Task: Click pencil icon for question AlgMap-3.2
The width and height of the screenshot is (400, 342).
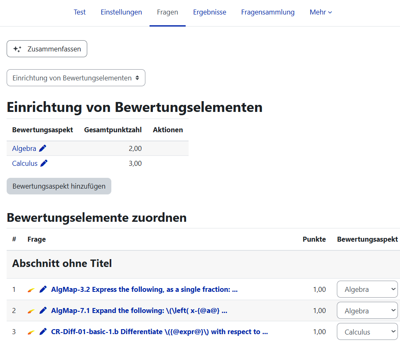Action: coord(43,289)
